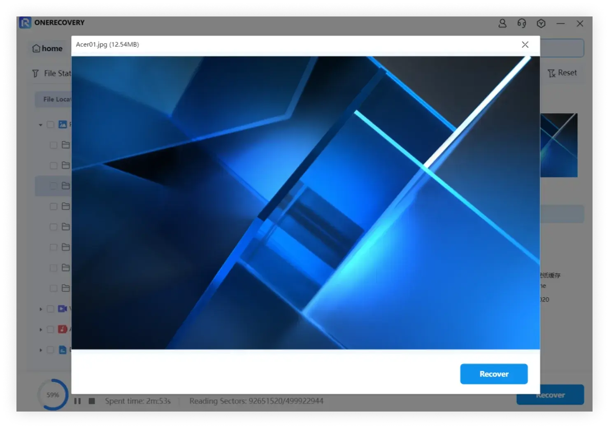Collapse the expanded pictures tree node
Screen dimensions: 609x428
40,125
